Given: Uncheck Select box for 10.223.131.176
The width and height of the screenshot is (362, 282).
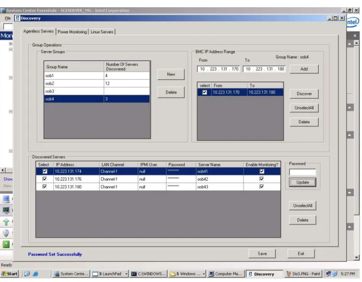Looking at the screenshot, I should 45,179.
